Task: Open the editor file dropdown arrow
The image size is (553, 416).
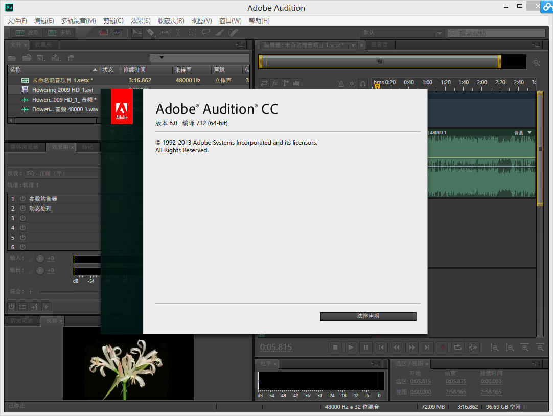Action: point(353,45)
